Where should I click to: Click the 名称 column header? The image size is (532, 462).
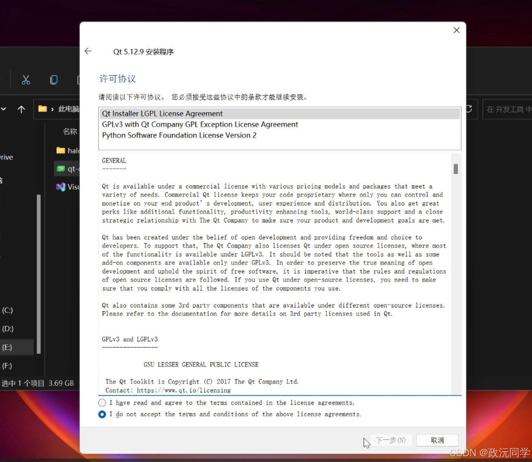coord(70,131)
